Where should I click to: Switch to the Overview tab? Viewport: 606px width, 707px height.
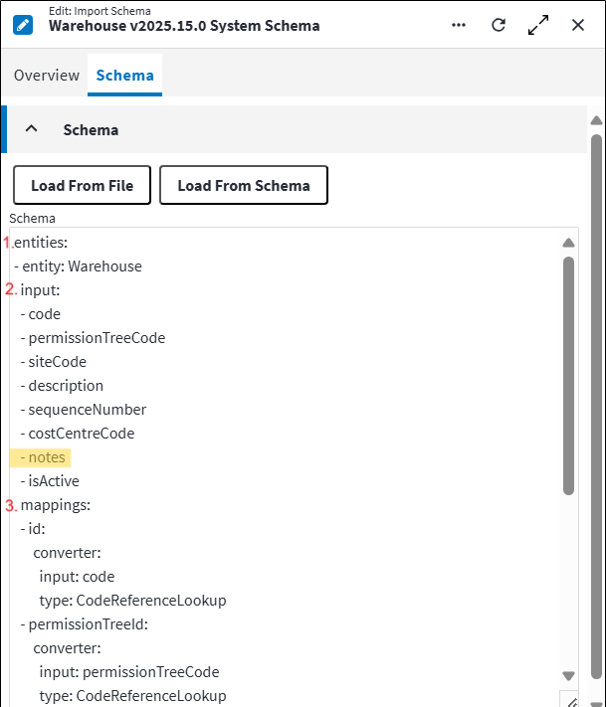[47, 76]
